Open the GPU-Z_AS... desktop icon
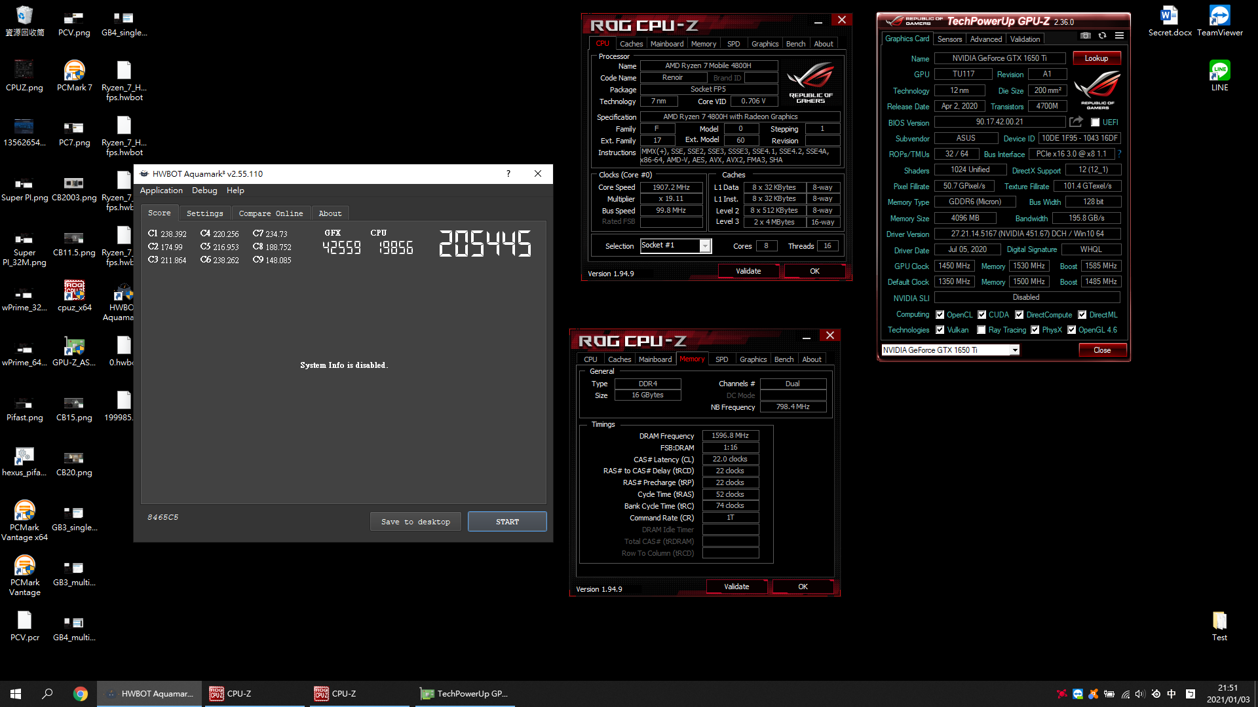 pyautogui.click(x=74, y=351)
